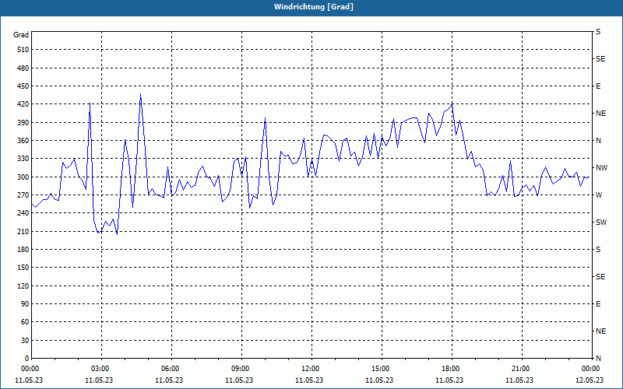Click the NW compass label

[x=601, y=168]
